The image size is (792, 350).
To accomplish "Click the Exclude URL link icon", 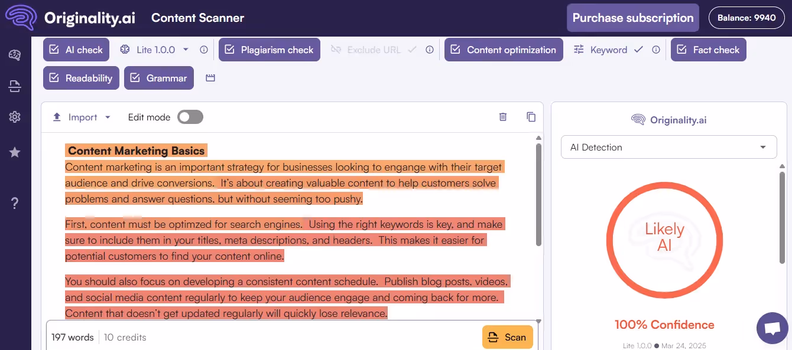I will (x=336, y=50).
